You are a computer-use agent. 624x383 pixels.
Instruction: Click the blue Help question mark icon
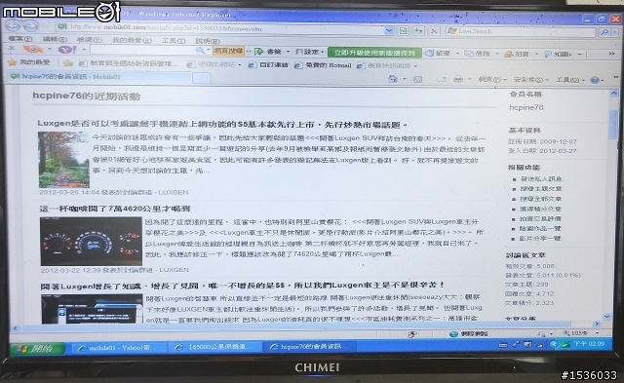click(595, 80)
